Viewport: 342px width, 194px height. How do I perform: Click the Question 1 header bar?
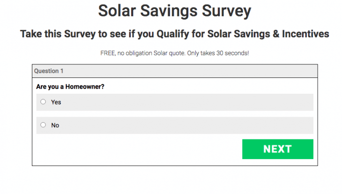(175, 71)
